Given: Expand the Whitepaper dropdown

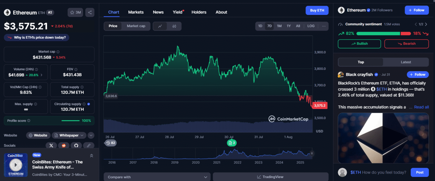Looking at the screenshot, I should [69, 135].
